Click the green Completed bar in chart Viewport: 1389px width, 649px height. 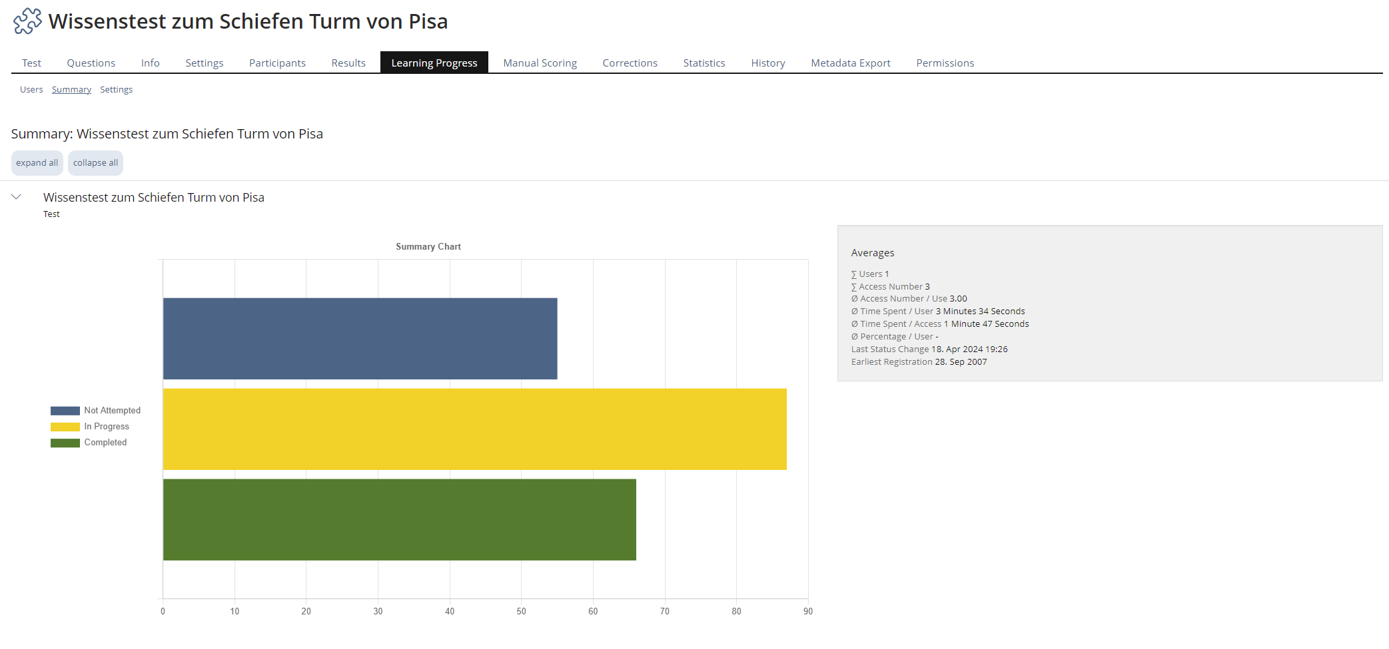click(399, 520)
